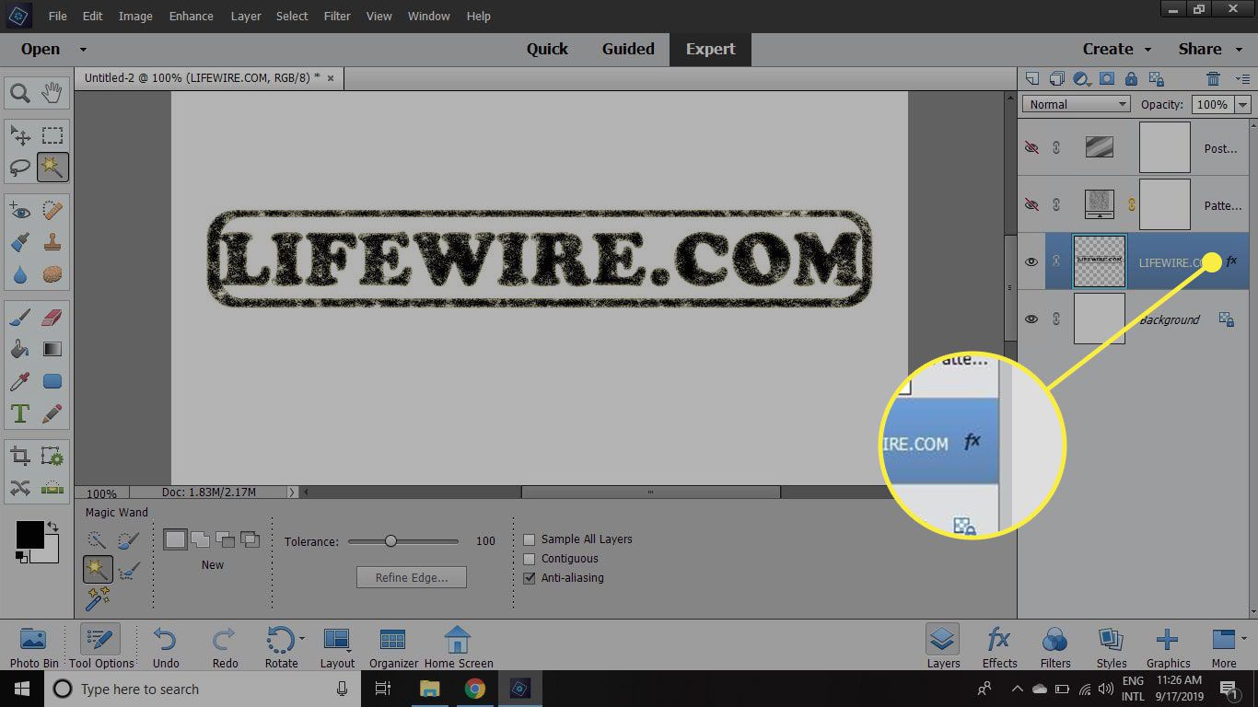Open the blend mode Normal dropdown
This screenshot has width=1258, height=707.
(1077, 104)
